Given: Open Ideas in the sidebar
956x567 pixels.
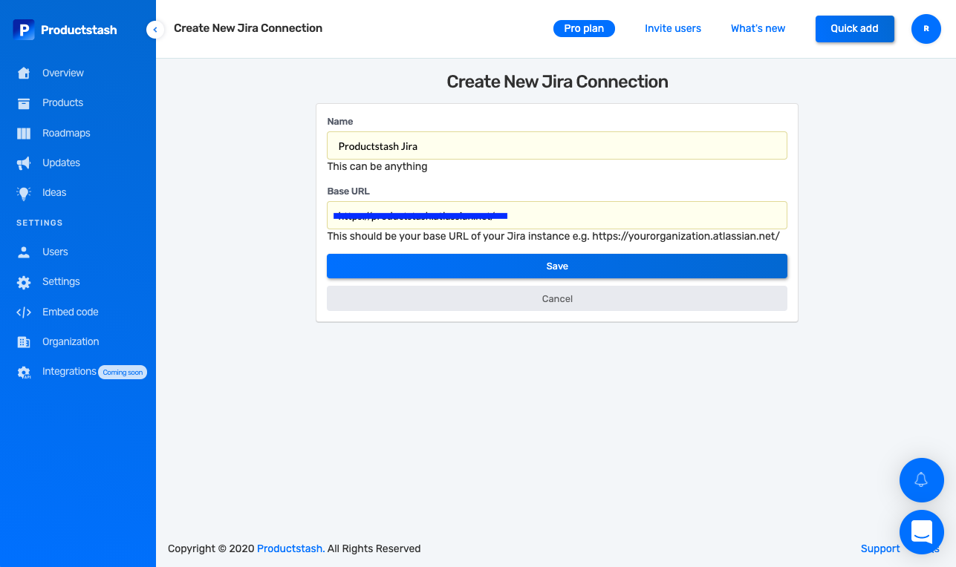Looking at the screenshot, I should point(54,192).
